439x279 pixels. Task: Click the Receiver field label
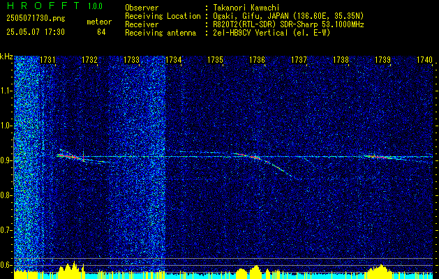[x=142, y=24]
